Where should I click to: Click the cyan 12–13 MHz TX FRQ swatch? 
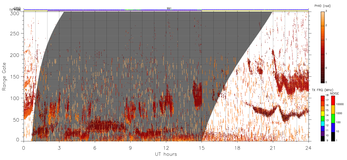point(322,124)
